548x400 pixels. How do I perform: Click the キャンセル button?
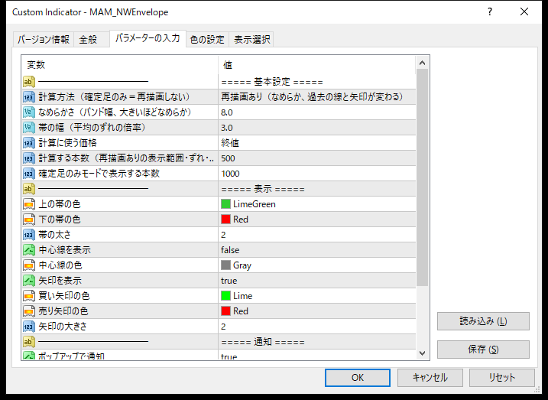point(430,378)
